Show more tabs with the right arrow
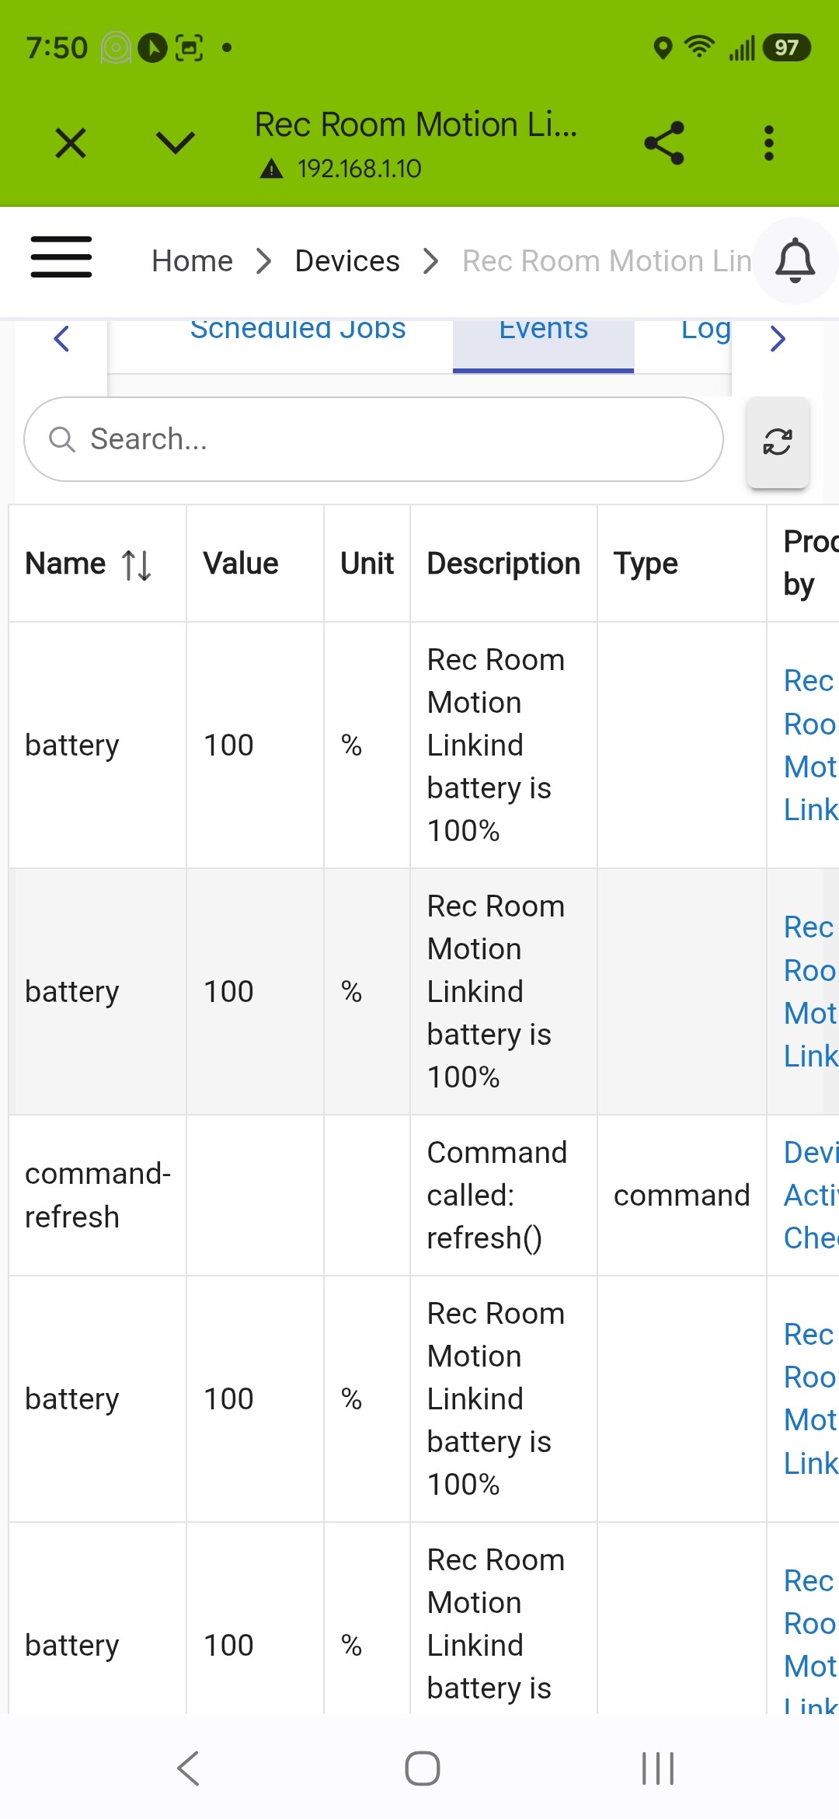839x1819 pixels. [778, 338]
